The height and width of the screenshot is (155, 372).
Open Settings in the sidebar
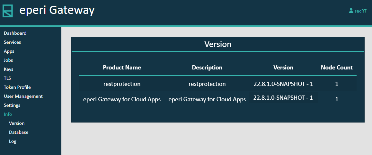coord(12,105)
